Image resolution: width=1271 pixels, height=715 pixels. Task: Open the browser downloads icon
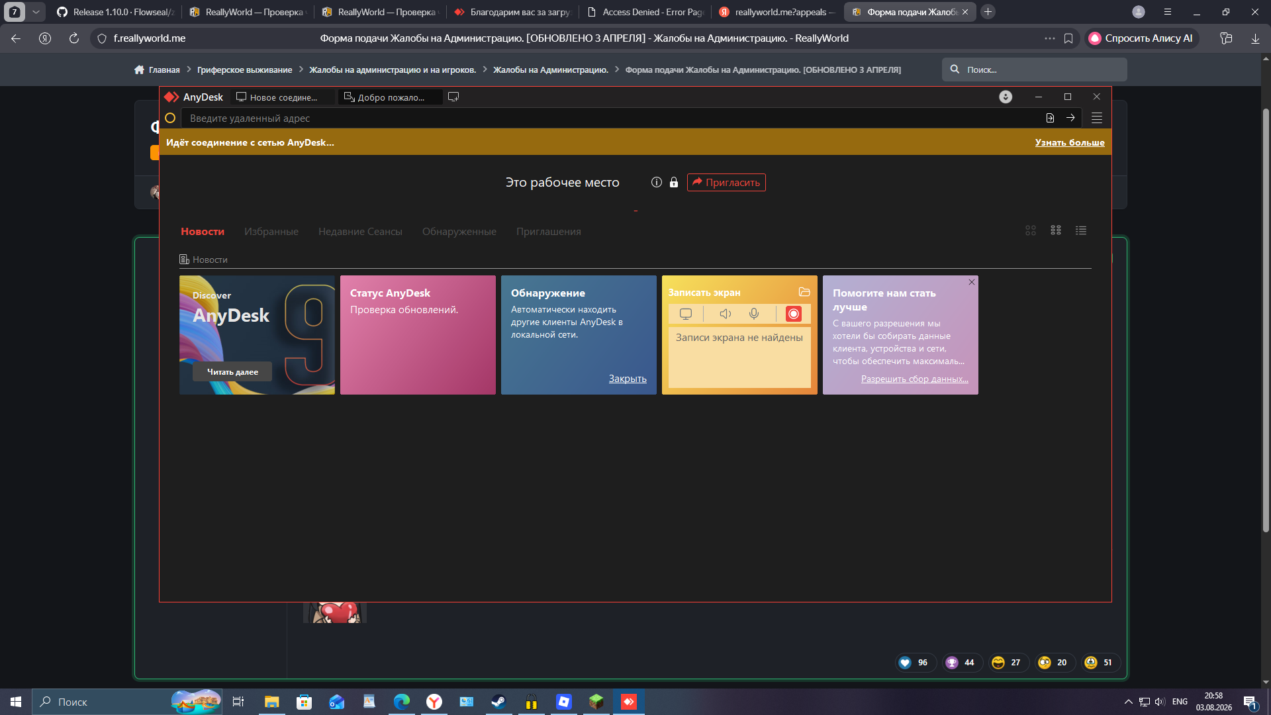1255,38
